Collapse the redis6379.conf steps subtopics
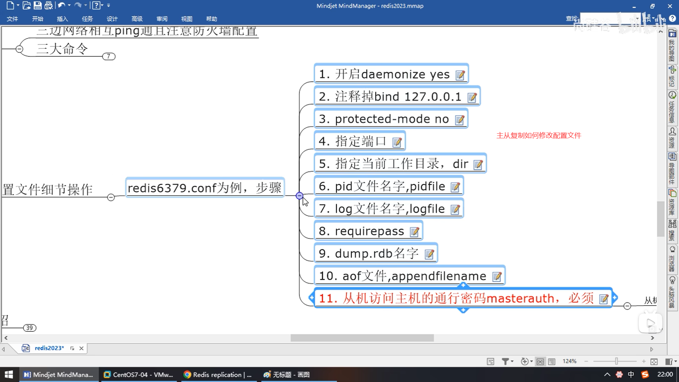The image size is (679, 382). [x=299, y=196]
